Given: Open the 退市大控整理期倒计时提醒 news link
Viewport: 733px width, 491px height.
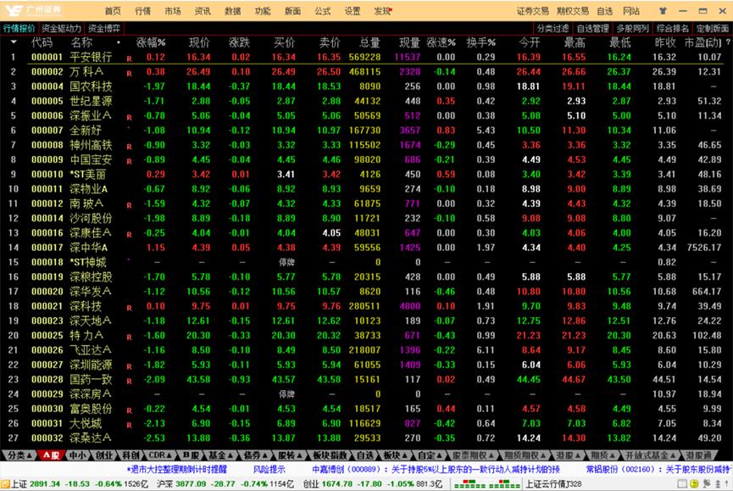Looking at the screenshot, I should 177,469.
